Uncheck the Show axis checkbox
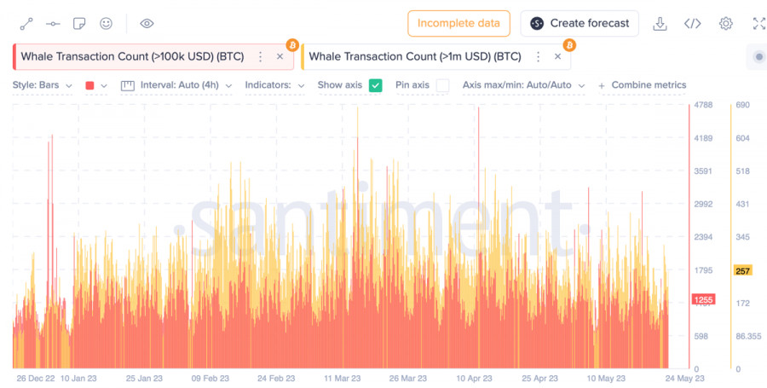 click(376, 85)
